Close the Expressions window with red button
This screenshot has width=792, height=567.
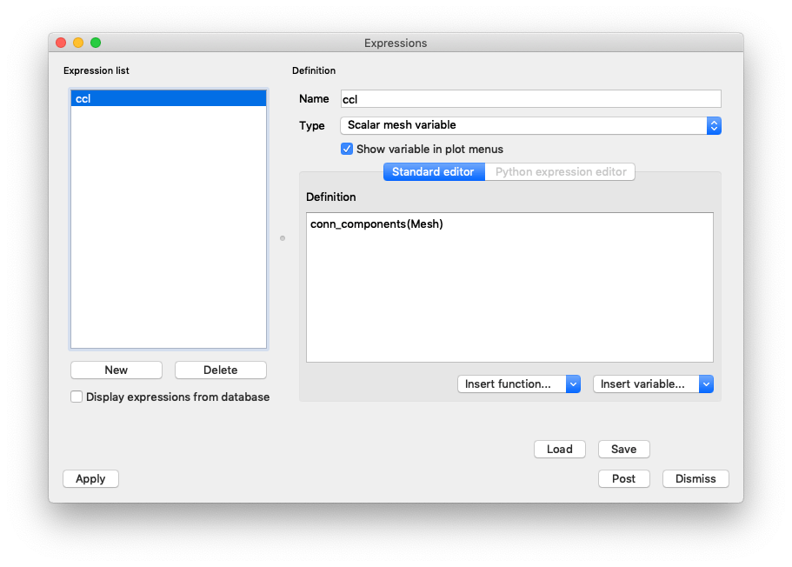click(61, 43)
